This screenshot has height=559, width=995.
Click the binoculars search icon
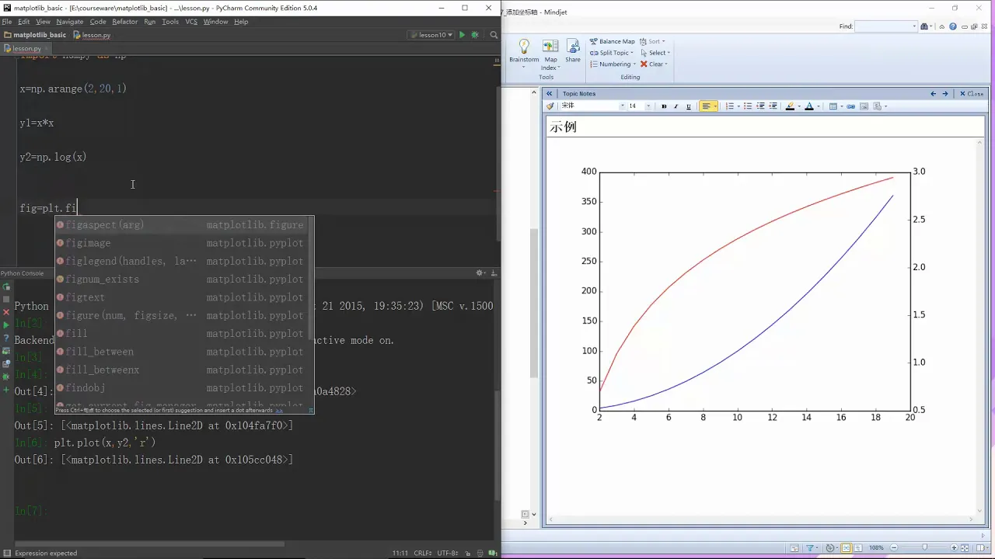pos(926,26)
